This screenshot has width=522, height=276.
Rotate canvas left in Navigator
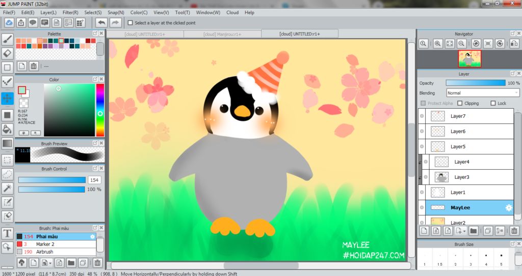[476, 44]
